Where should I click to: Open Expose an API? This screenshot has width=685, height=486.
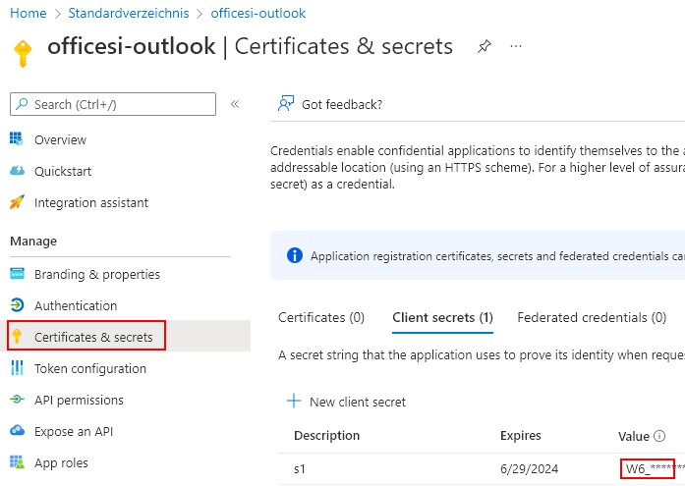click(74, 431)
